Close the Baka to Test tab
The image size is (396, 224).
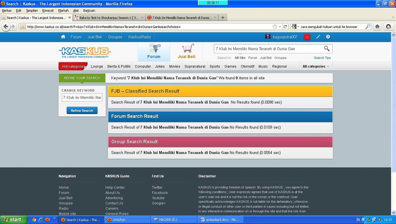coord(142,18)
